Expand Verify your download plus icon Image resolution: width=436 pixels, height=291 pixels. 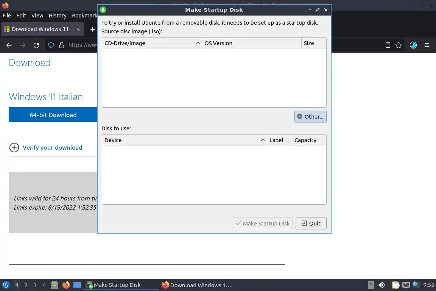click(14, 148)
